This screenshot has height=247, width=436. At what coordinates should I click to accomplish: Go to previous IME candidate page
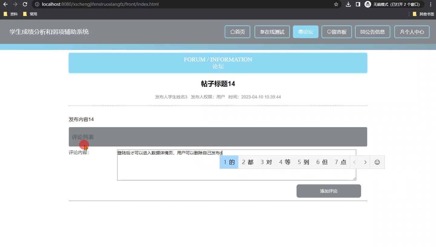coord(355,162)
